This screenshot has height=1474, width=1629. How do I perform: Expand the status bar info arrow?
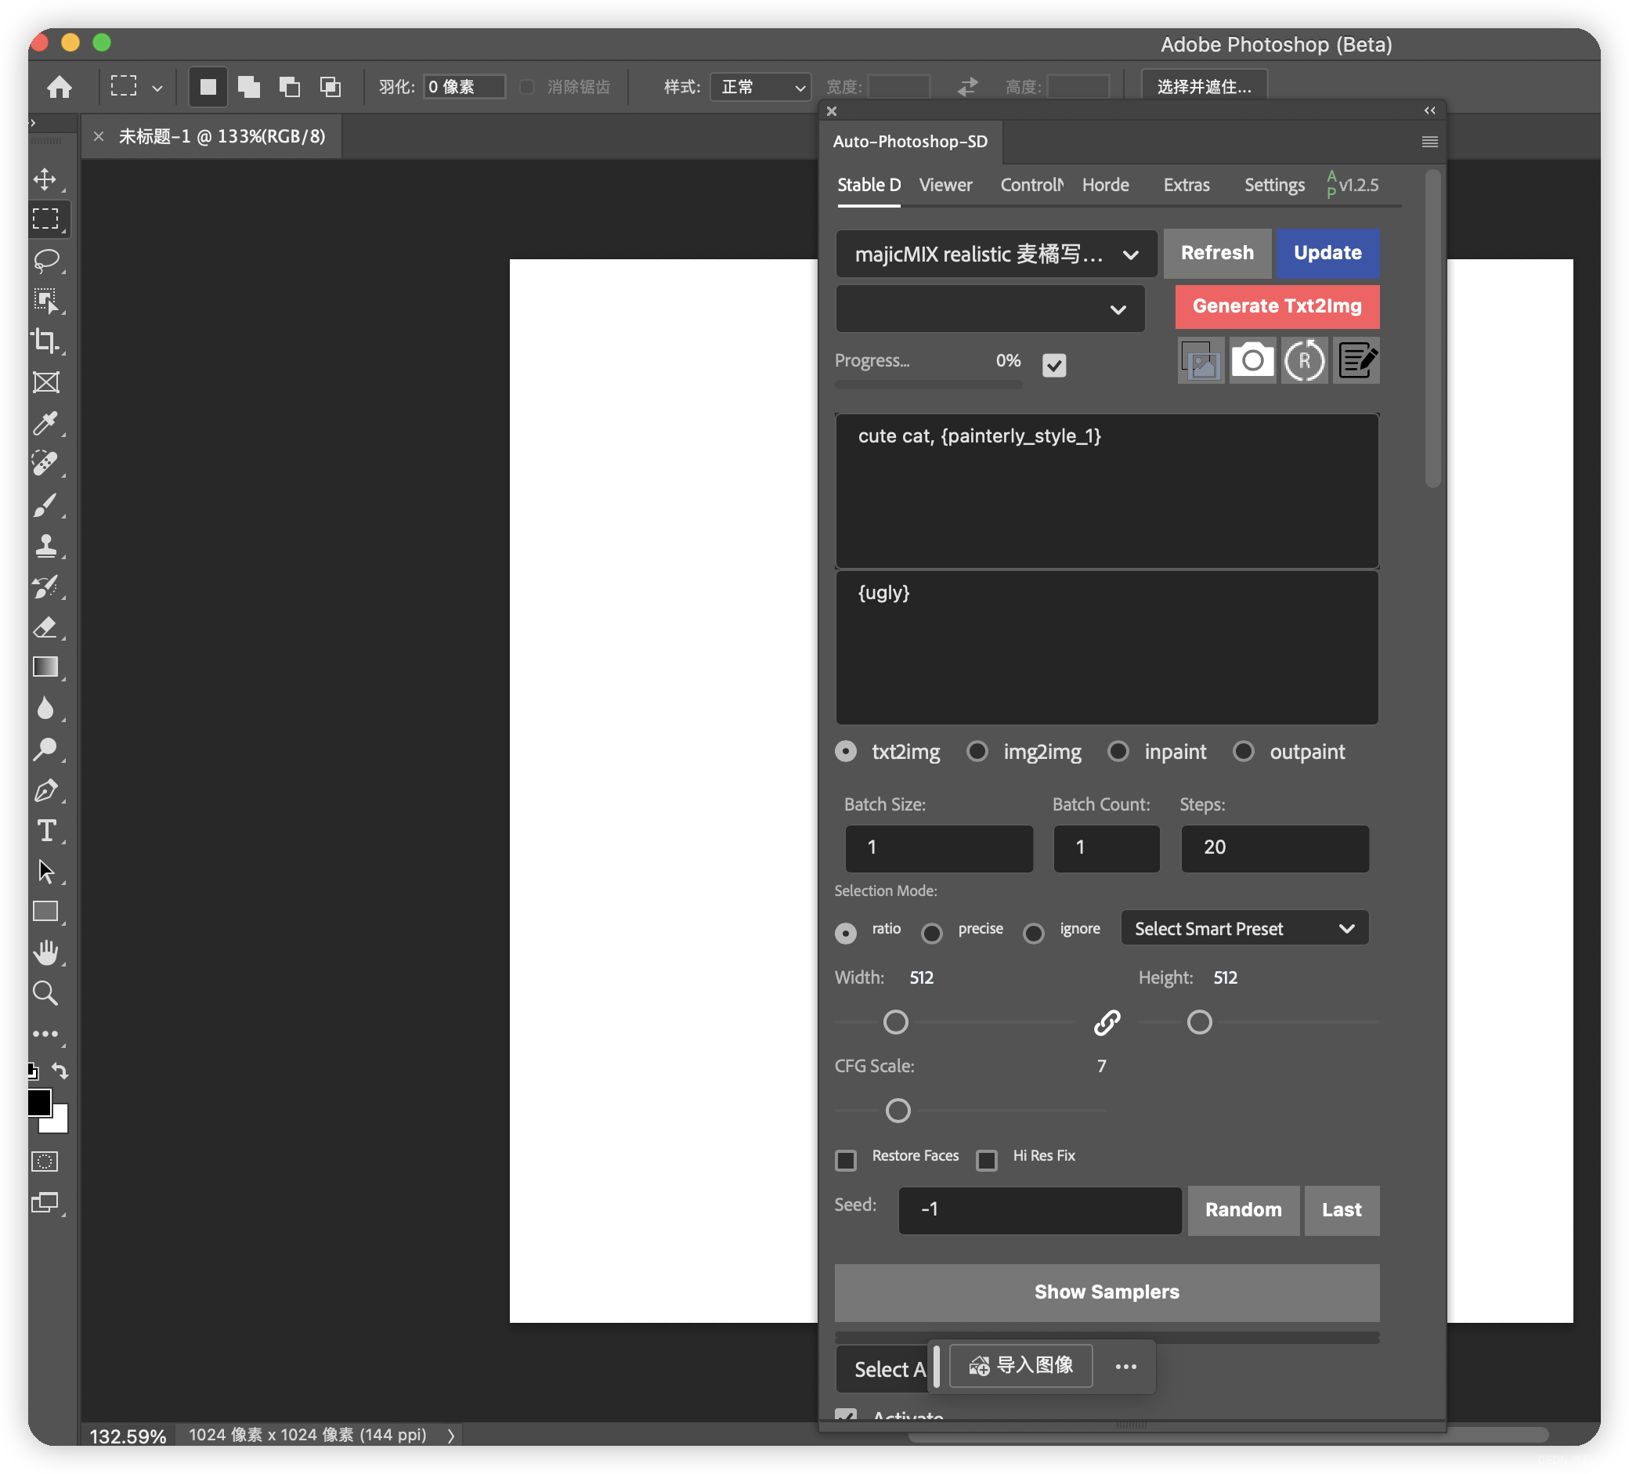(x=451, y=1435)
